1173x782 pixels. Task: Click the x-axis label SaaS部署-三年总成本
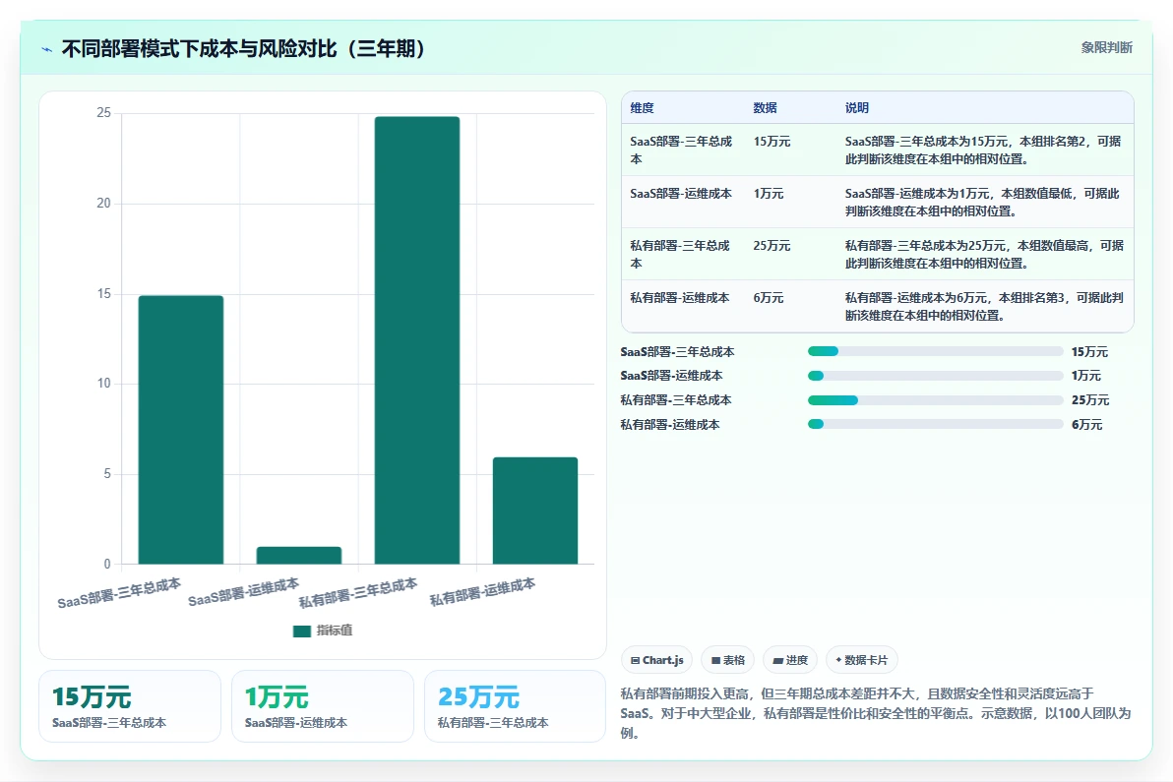point(120,593)
